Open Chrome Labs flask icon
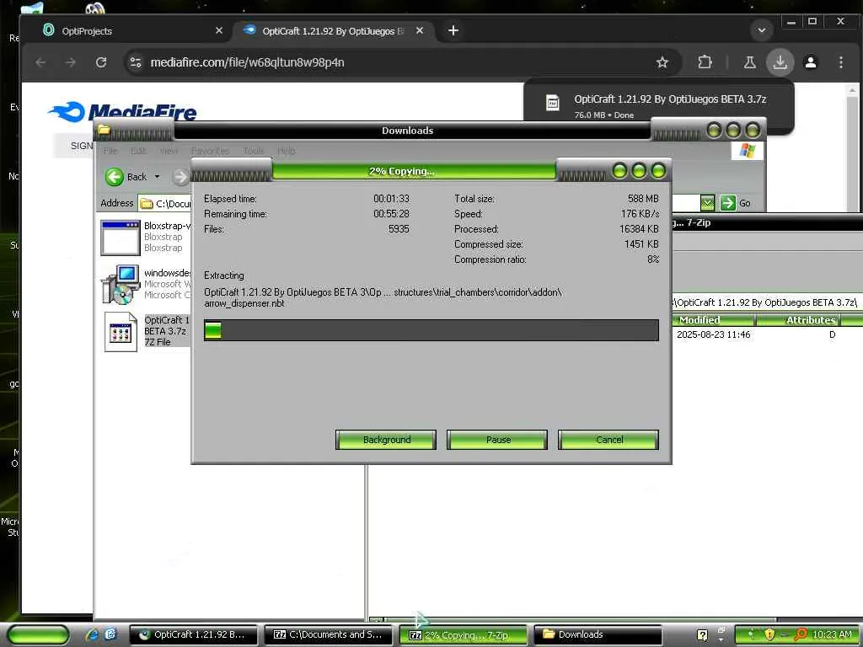The image size is (863, 647). (749, 62)
